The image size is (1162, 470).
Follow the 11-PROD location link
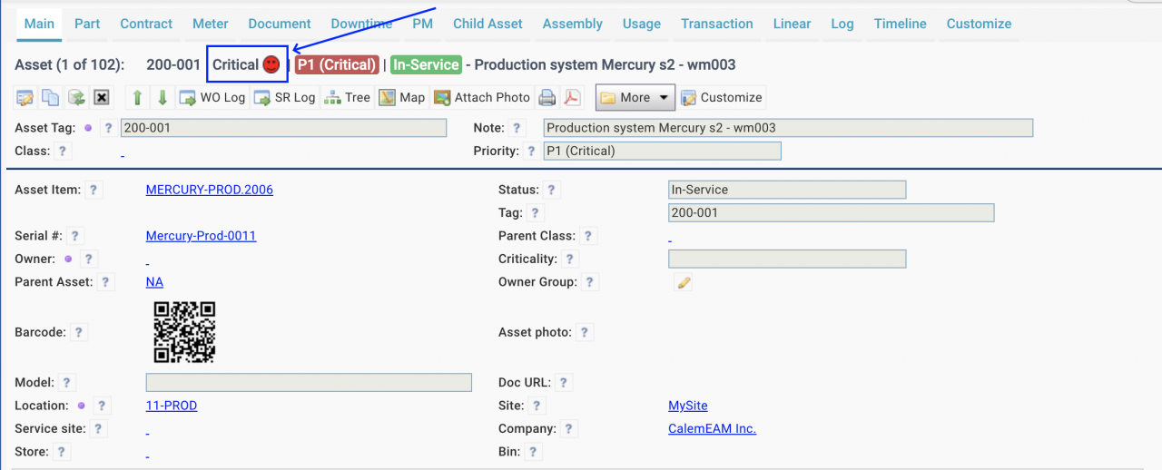pos(171,406)
